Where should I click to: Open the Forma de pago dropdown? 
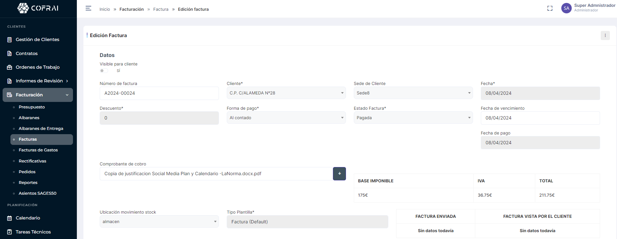tap(286, 118)
